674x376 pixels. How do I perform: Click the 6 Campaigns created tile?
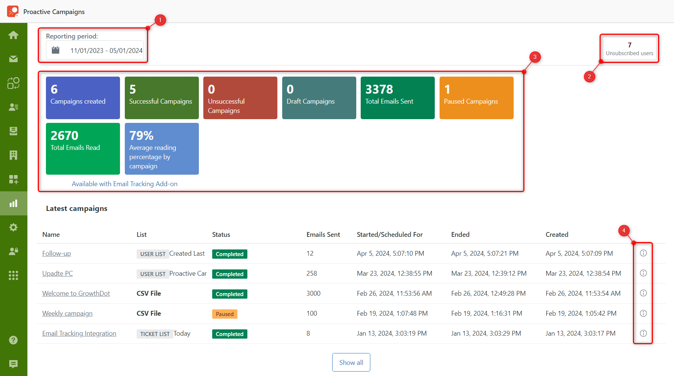tap(83, 98)
